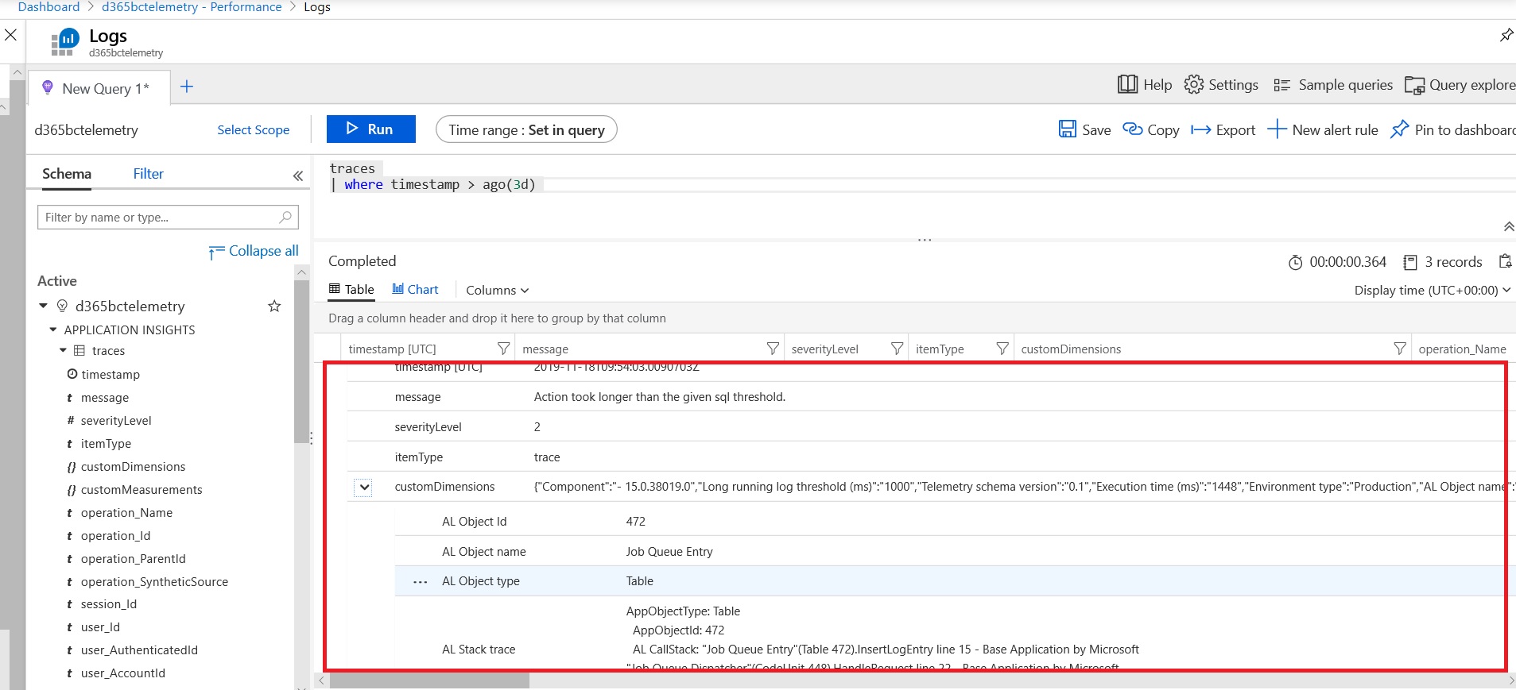Select user_AuthenticatedId in schema tree
Viewport: 1516px width, 690px height.
[139, 650]
